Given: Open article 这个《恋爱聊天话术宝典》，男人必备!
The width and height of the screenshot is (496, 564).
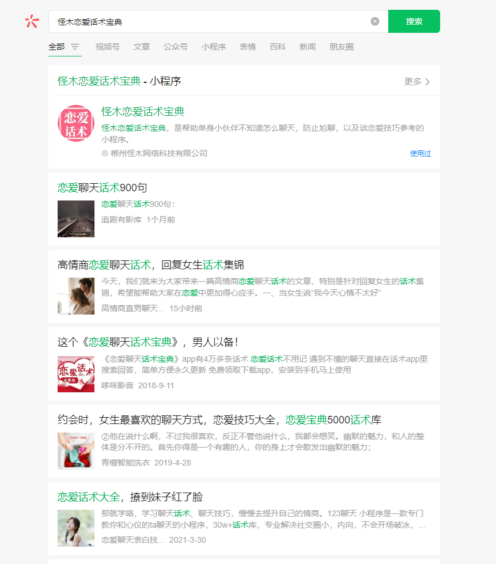Looking at the screenshot, I should pos(148,342).
